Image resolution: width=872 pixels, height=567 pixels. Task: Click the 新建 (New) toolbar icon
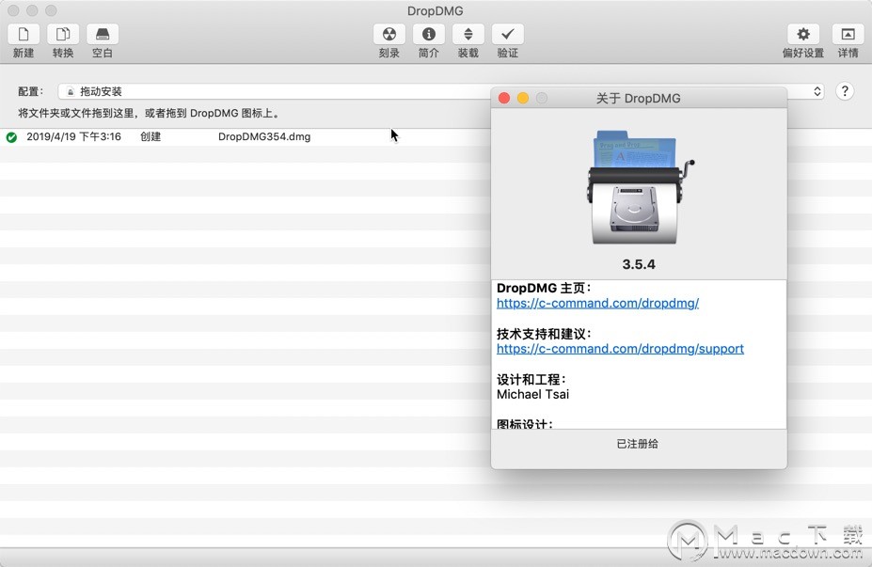24,35
